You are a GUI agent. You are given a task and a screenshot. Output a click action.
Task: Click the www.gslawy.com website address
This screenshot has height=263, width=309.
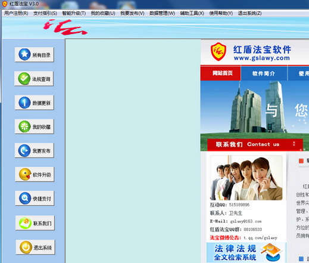[x=262, y=58]
